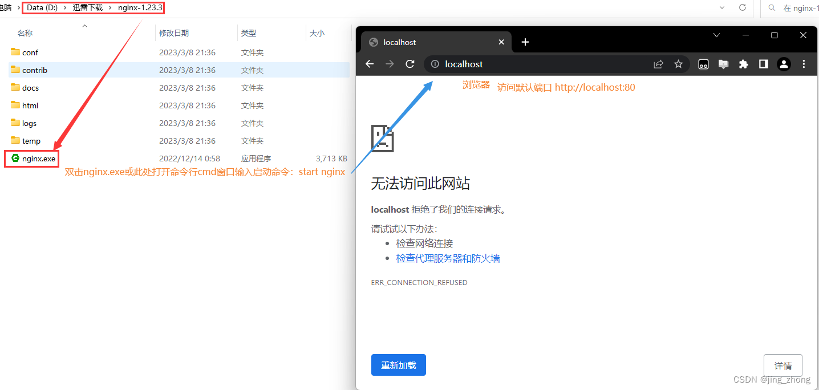Viewport: 819px width, 390px height.
Task: Expand the Explorer address history dropdown
Action: coord(722,8)
